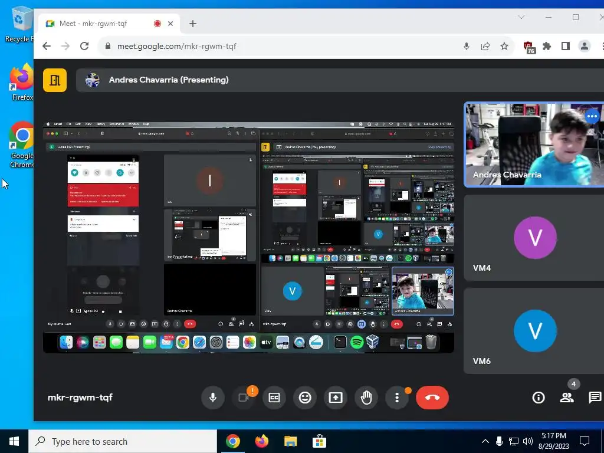
Task: Open the Windows notification center
Action: (585, 441)
